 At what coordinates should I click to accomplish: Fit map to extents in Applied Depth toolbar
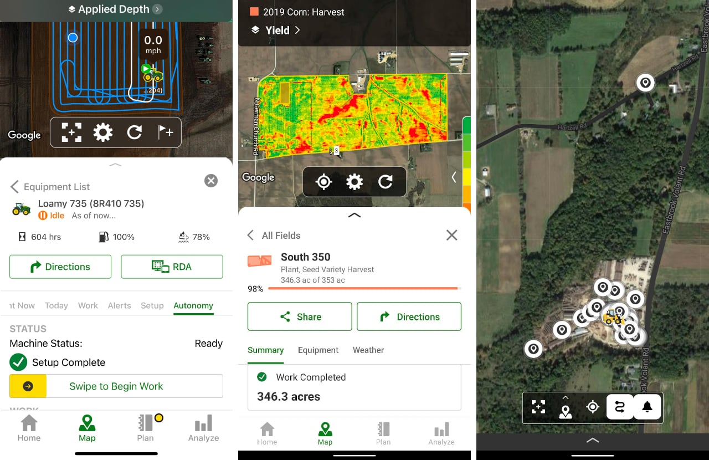click(x=71, y=132)
